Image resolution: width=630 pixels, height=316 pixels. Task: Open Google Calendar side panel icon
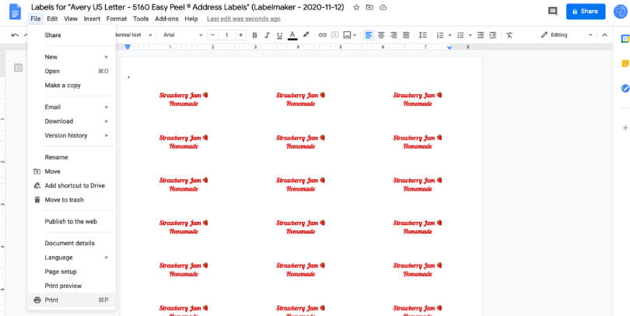[625, 39]
